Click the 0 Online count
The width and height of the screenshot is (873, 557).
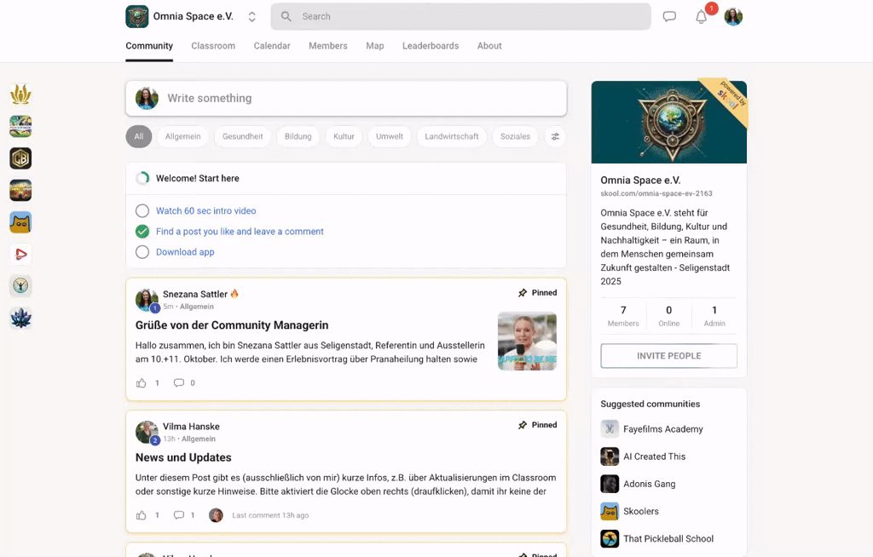click(x=668, y=316)
